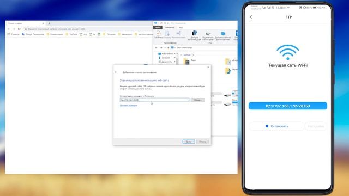The height and width of the screenshot is (196, 349).
Task: Open the Видео folder in Explorer
Action: click(190, 62)
